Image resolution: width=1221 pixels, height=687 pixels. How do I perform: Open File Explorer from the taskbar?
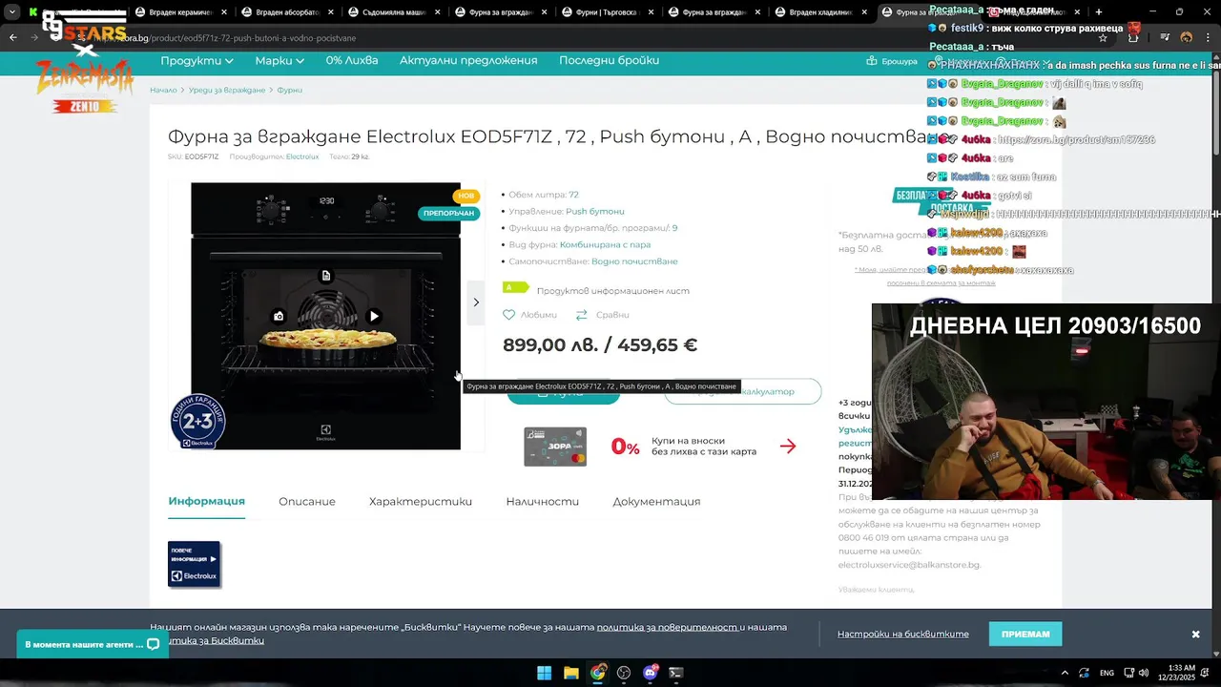tap(570, 673)
